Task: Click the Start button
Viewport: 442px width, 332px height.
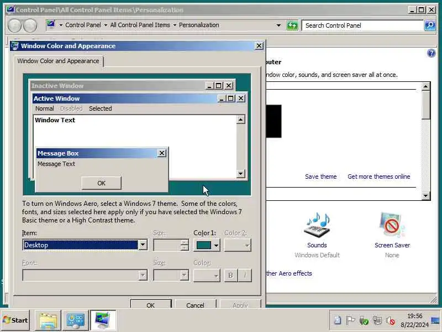Action: pyautogui.click(x=15, y=320)
